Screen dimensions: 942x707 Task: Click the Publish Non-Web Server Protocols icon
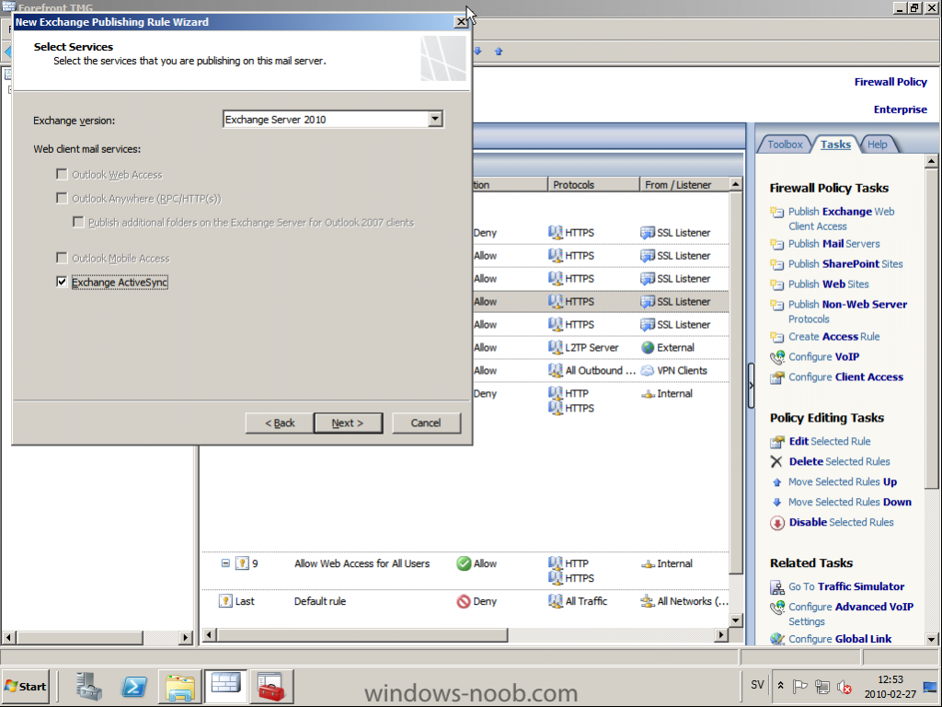tap(776, 305)
